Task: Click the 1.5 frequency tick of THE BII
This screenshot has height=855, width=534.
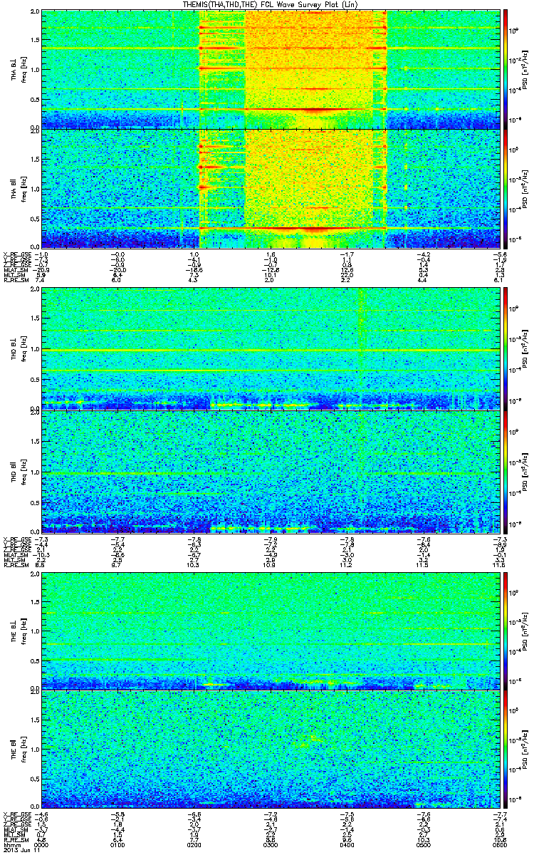Action: (35, 720)
